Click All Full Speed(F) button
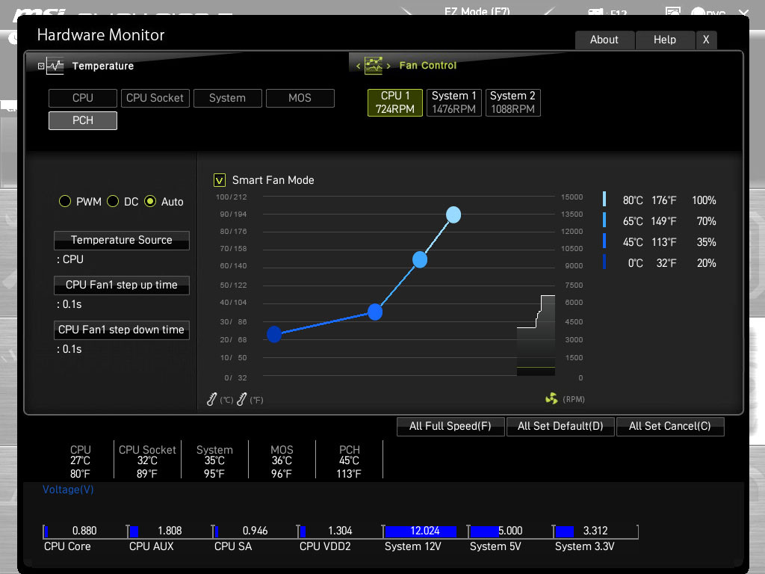Viewport: 765px width, 574px height. (x=450, y=426)
